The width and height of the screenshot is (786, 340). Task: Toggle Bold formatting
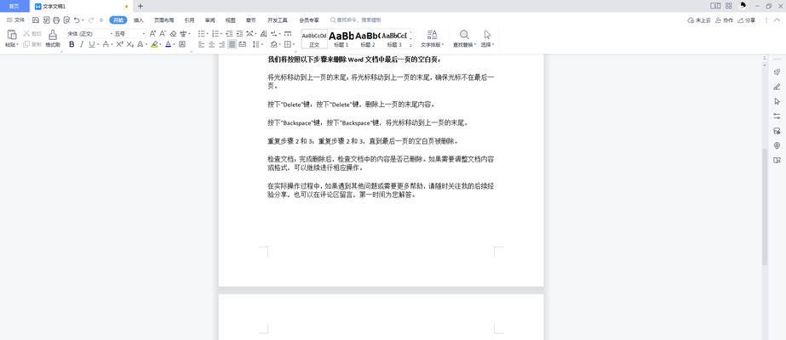point(72,44)
